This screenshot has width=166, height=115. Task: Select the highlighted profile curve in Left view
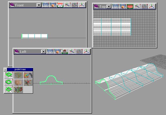[51, 80]
